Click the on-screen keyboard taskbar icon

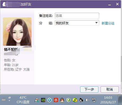pyautogui.click(x=4, y=99)
